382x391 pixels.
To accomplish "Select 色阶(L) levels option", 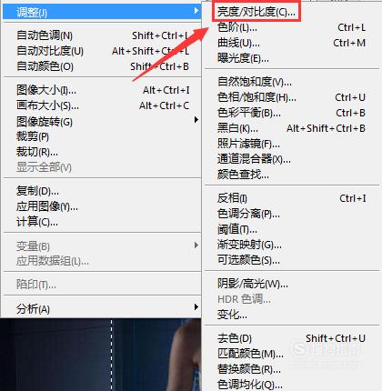I will 291,28.
